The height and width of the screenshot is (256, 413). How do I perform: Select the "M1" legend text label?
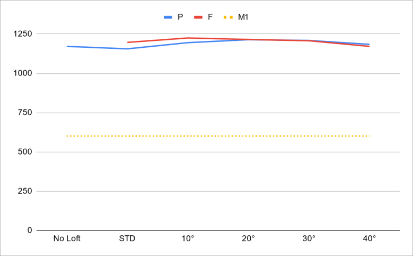coord(243,18)
